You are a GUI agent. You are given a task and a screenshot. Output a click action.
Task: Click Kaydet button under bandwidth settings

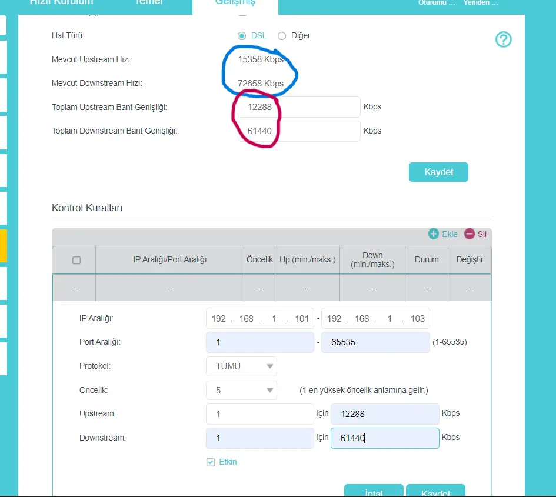point(438,172)
